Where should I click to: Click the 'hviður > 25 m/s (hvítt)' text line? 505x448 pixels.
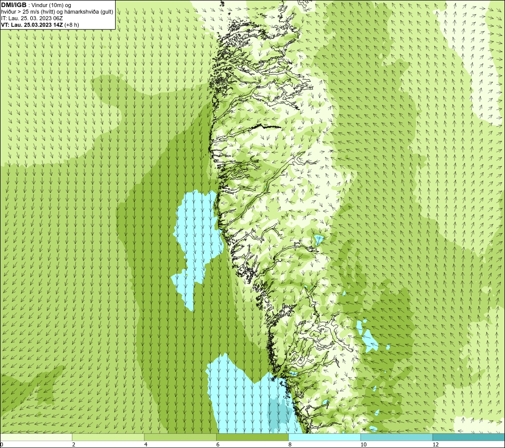[x=57, y=12]
